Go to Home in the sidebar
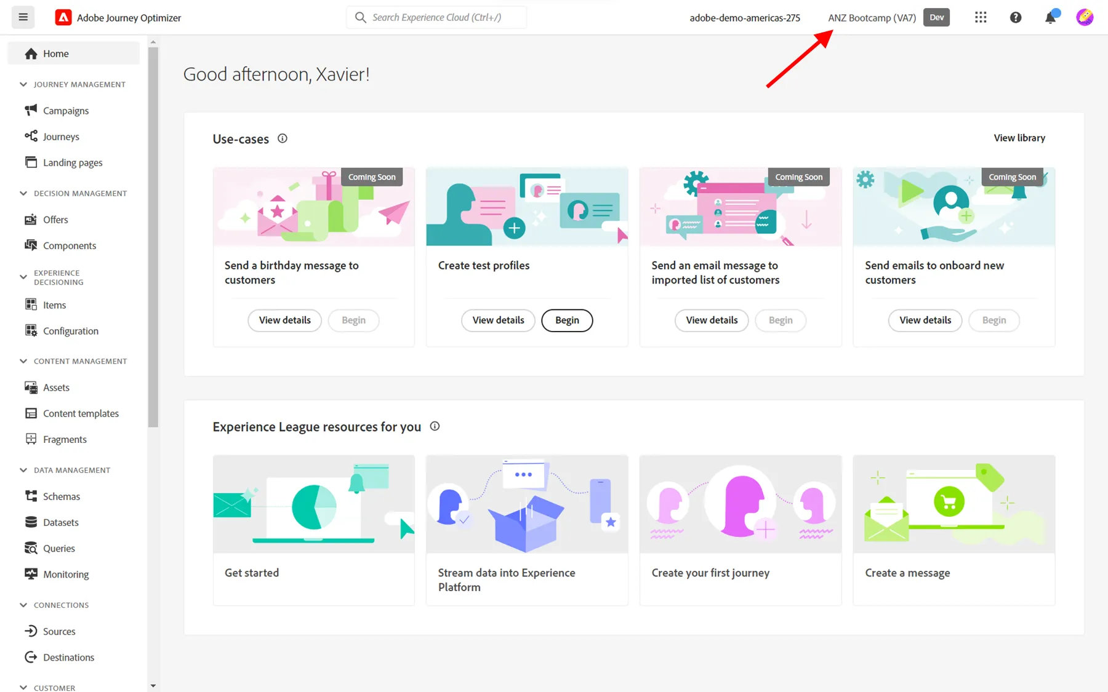 (x=74, y=54)
